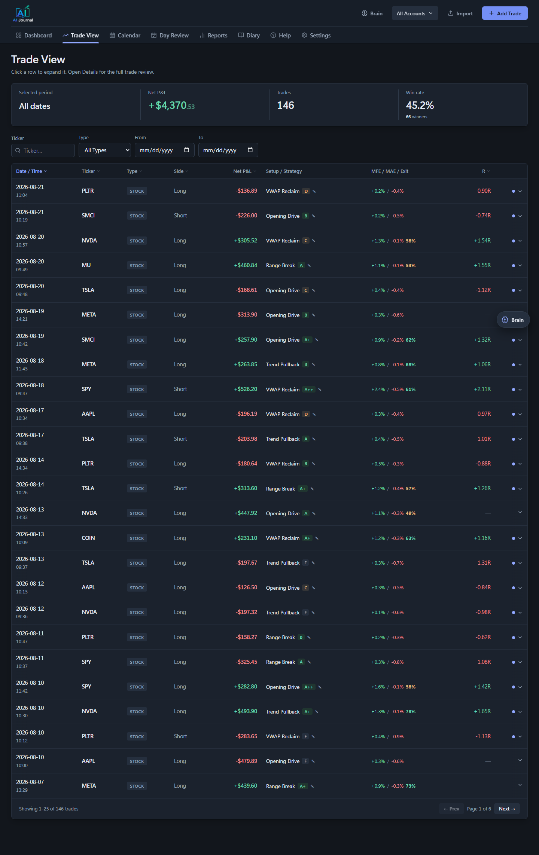The width and height of the screenshot is (539, 855).
Task: Click the A++ grade badge on SPY Short row
Action: point(309,390)
